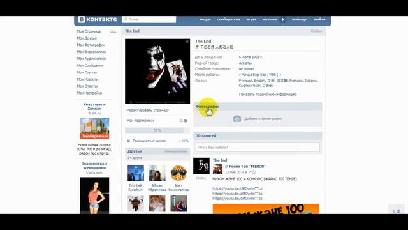408x230 pixels.
Task: Open the Квартиры в Химках ad title
Action: (94, 107)
